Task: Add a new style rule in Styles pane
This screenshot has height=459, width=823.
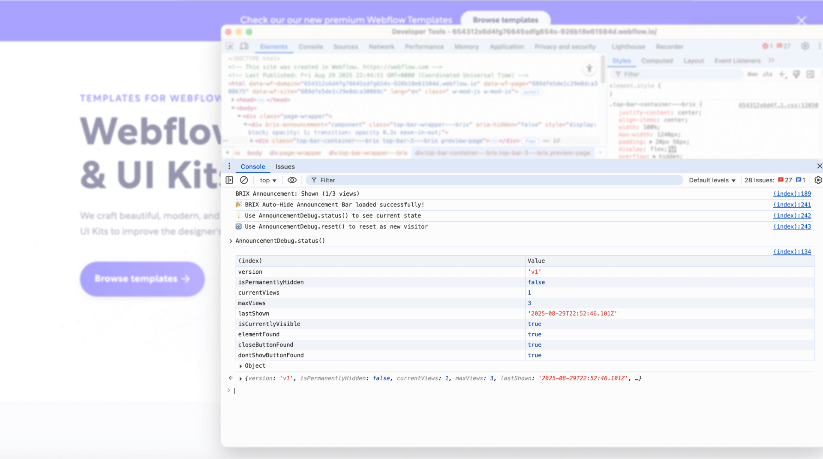Action: coord(783,74)
